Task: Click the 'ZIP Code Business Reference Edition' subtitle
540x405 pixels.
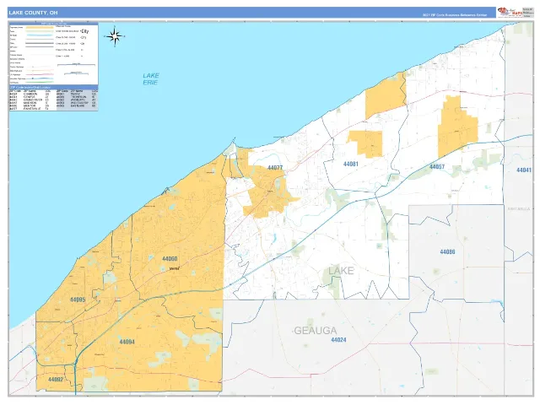Action: pos(455,15)
